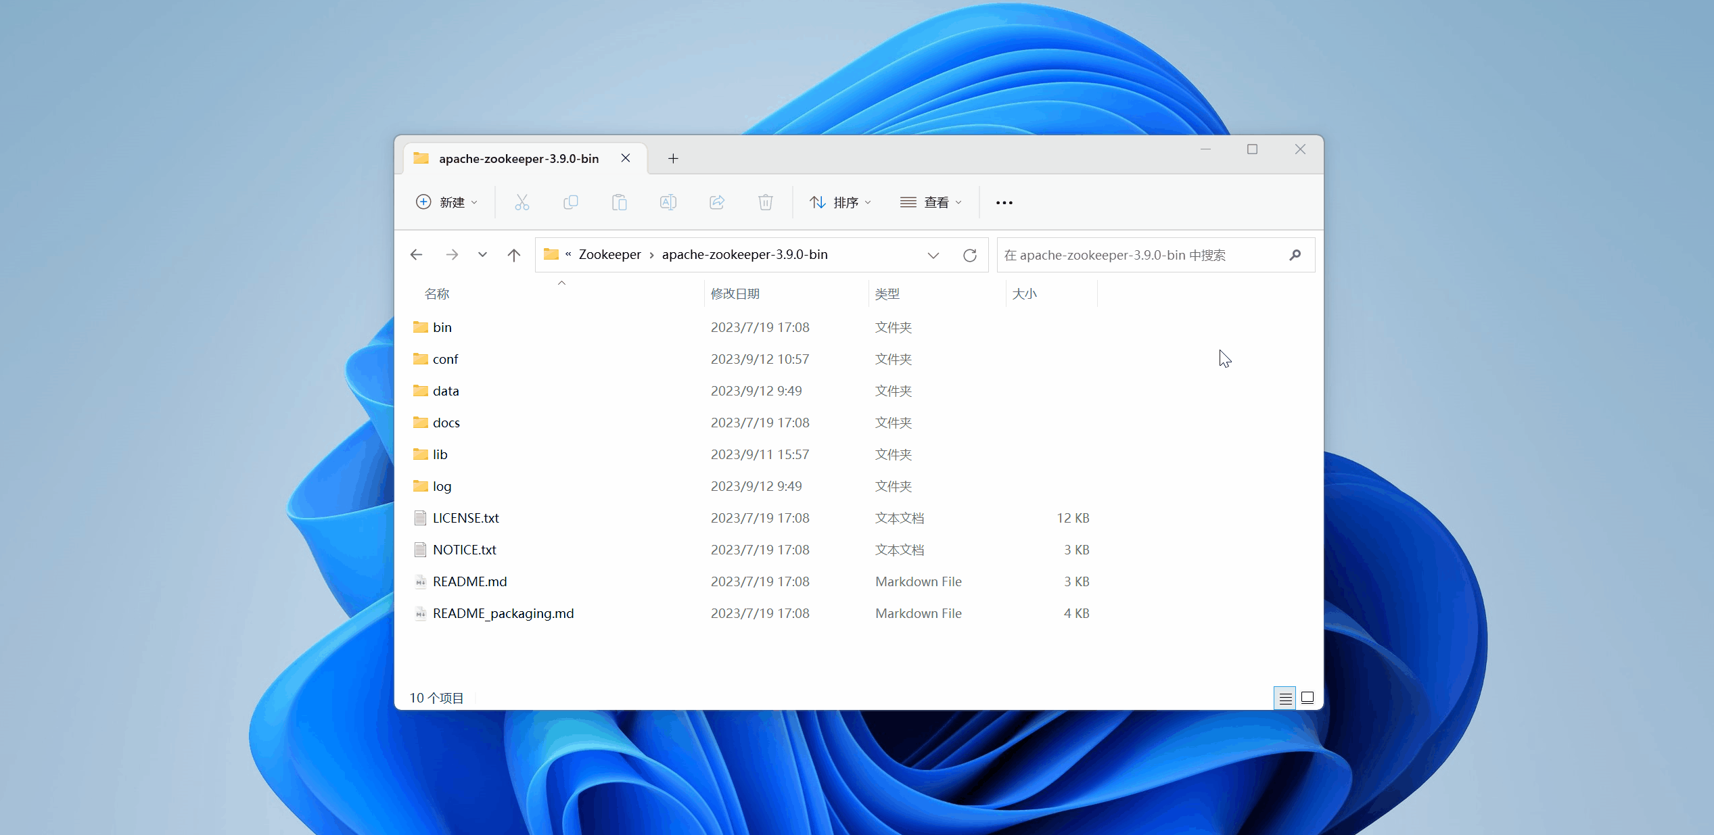Screen dimensions: 1714x835
Task: Click the data folder icon
Action: pyautogui.click(x=421, y=391)
